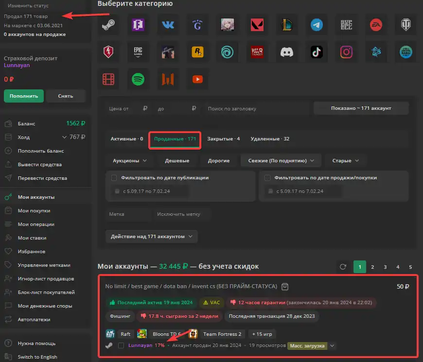Open the World of Tanks category

coord(406,25)
